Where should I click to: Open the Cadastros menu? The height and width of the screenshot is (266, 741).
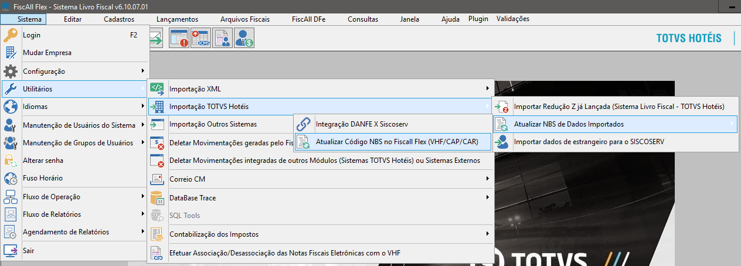click(x=119, y=19)
